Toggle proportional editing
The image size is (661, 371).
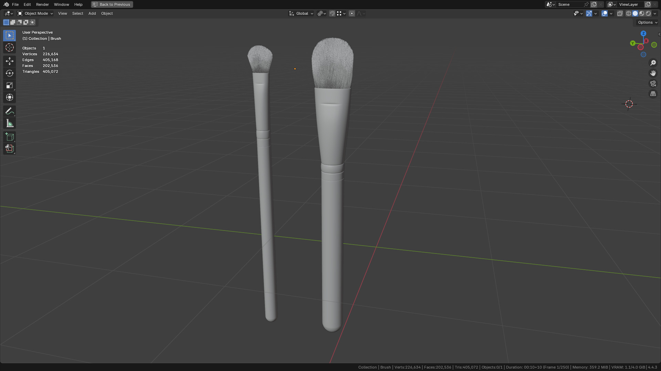(352, 13)
